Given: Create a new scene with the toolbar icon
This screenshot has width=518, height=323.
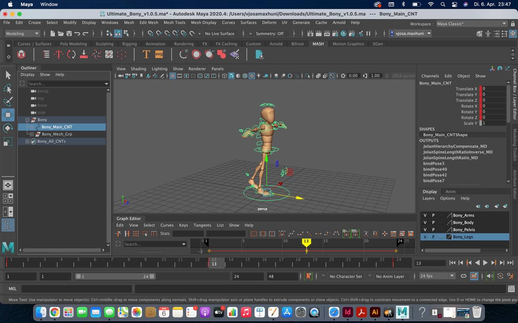Looking at the screenshot, I should [x=53, y=34].
